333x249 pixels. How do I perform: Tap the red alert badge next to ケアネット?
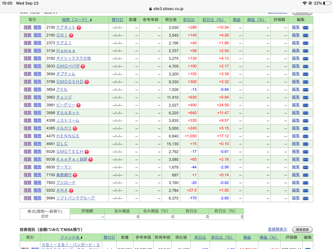click(79, 28)
